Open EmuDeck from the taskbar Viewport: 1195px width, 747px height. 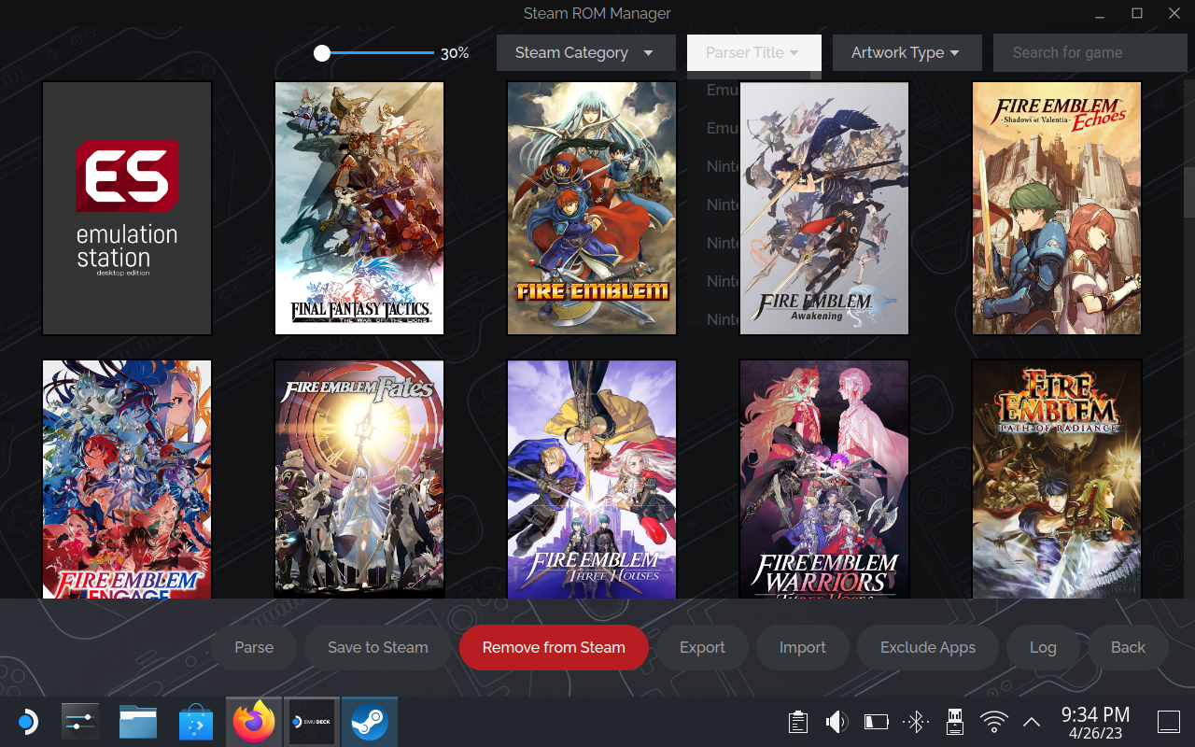tap(312, 721)
